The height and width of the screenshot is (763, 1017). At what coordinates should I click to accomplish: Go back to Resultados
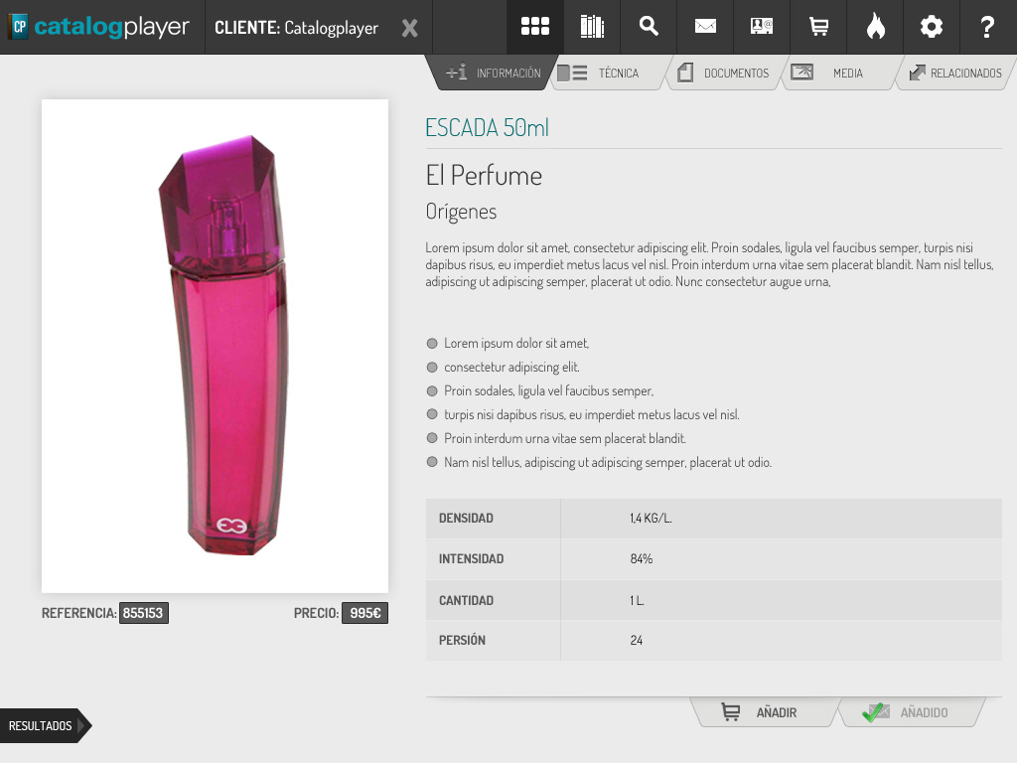44,725
